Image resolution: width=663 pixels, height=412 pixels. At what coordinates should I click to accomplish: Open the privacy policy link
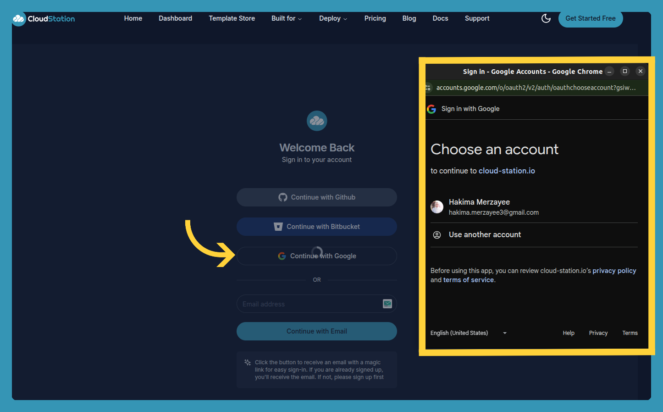click(x=614, y=271)
